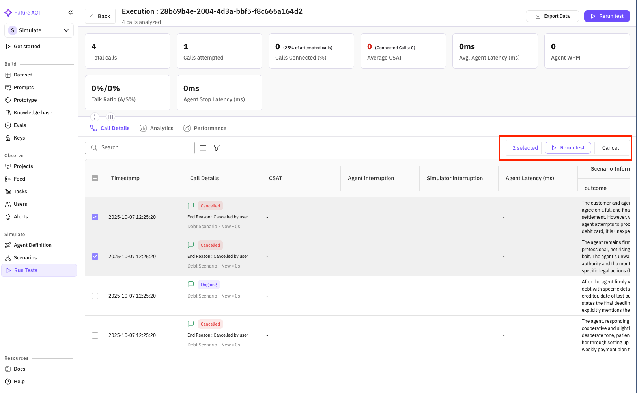
Task: Switch to Performance tab
Action: pyautogui.click(x=205, y=128)
